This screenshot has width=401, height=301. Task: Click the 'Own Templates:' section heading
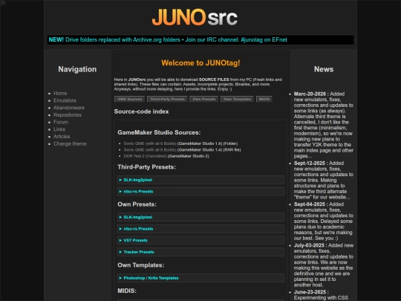click(140, 265)
